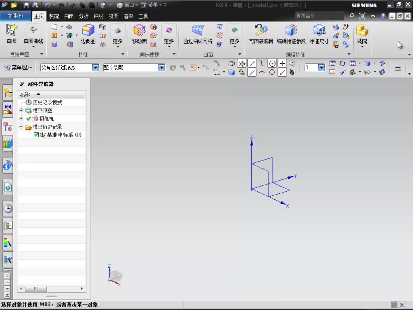This screenshot has height=310, width=413.
Task: Click the 菜单(M) menu button
Action: pyautogui.click(x=18, y=67)
